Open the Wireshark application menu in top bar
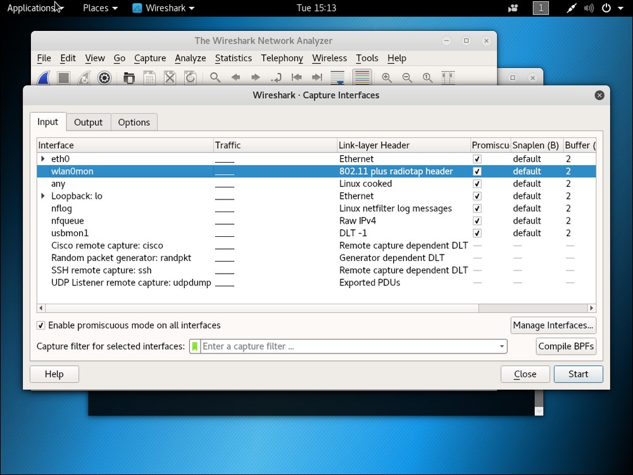This screenshot has height=475, width=633. [x=163, y=8]
